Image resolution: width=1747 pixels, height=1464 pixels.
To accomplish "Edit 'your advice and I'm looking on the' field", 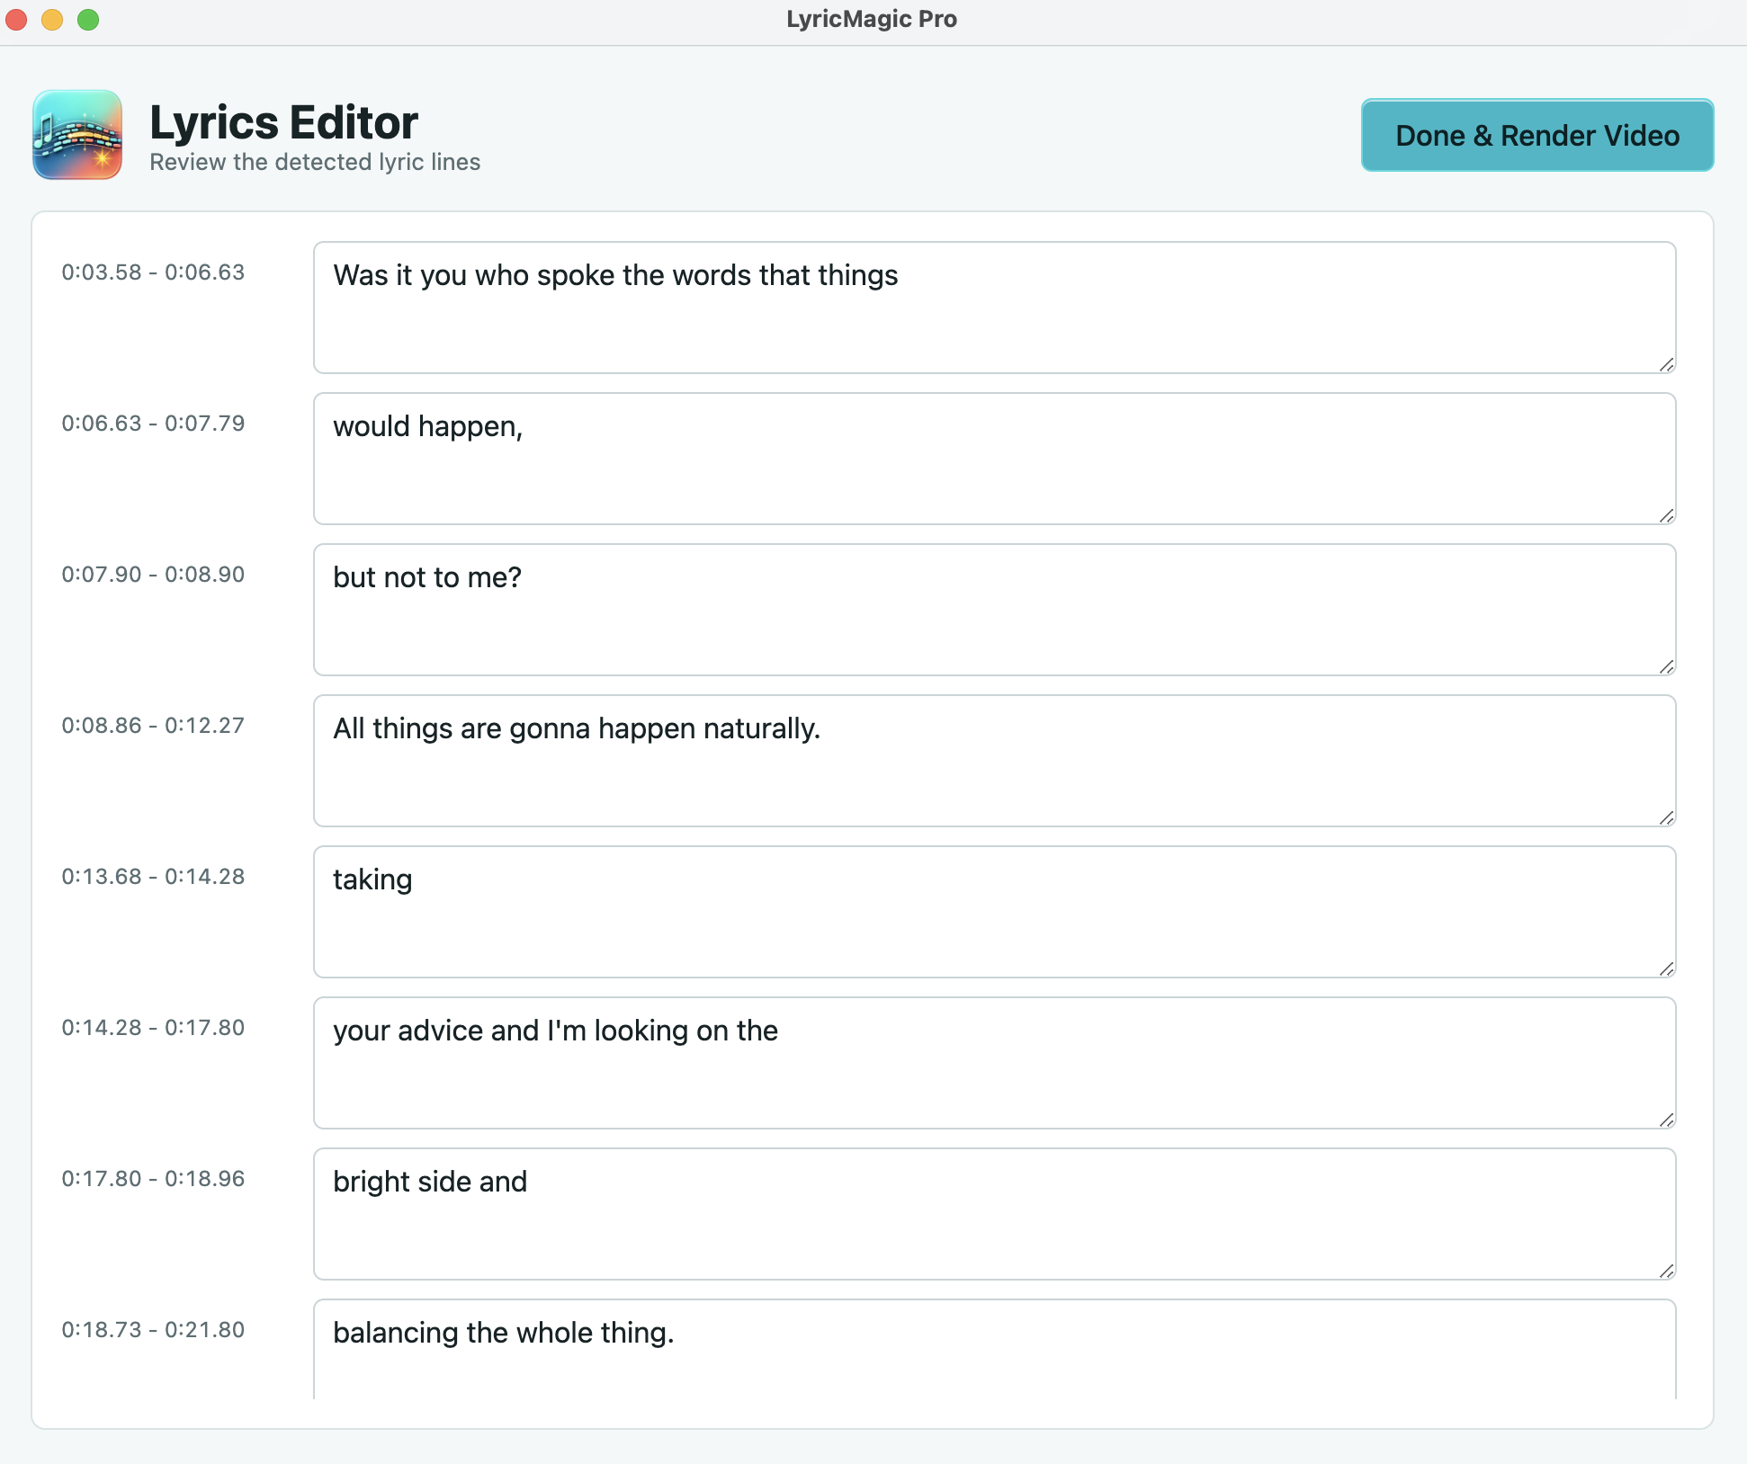I will point(994,1063).
